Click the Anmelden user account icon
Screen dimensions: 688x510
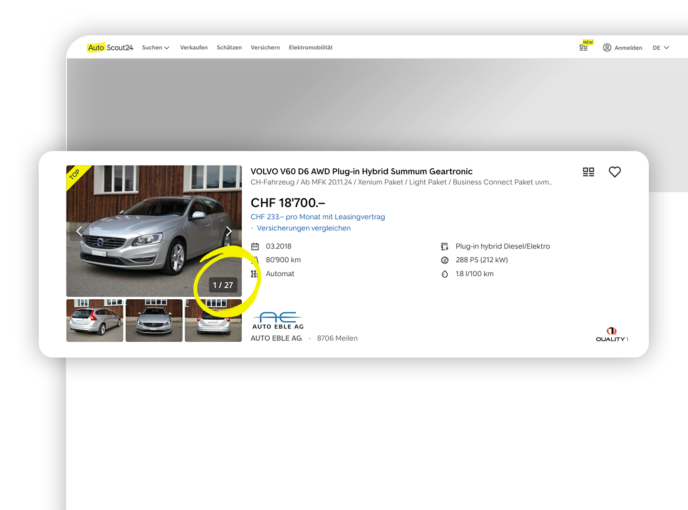(x=607, y=47)
